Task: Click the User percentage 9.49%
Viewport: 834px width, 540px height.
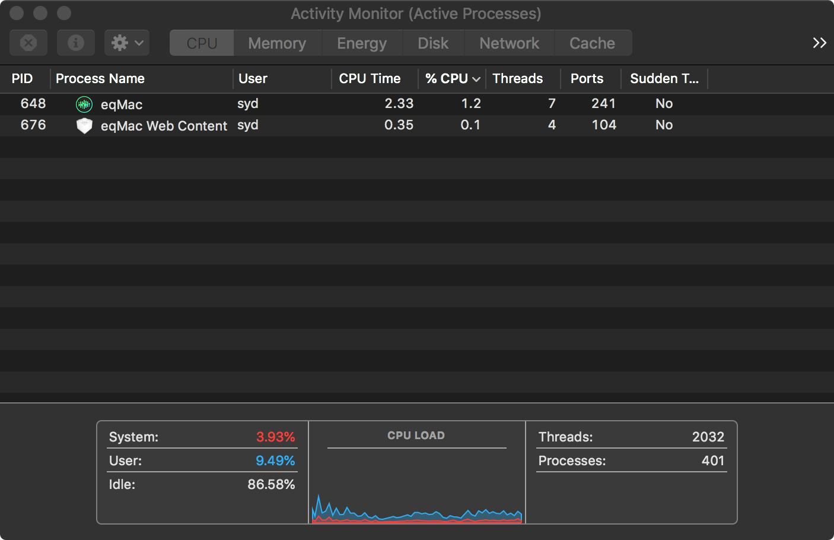Action: pyautogui.click(x=275, y=460)
